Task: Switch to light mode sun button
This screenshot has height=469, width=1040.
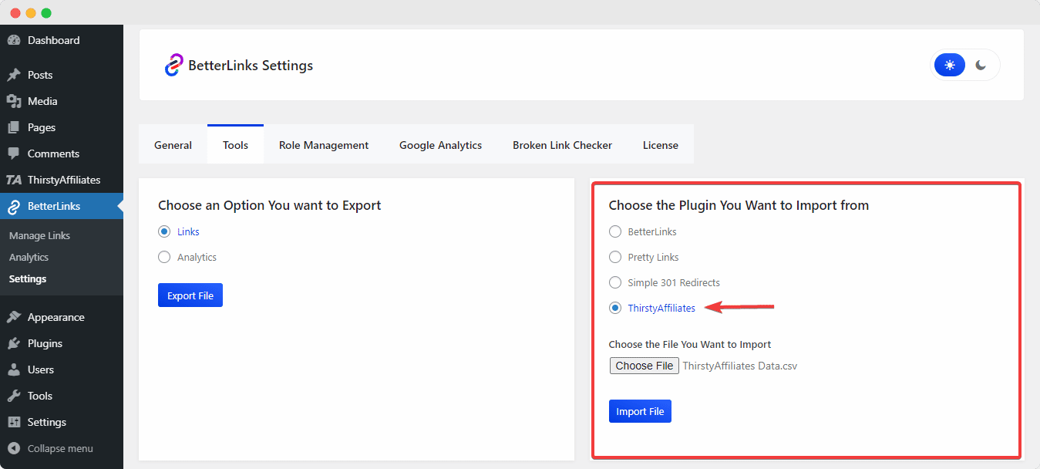Action: coord(950,65)
